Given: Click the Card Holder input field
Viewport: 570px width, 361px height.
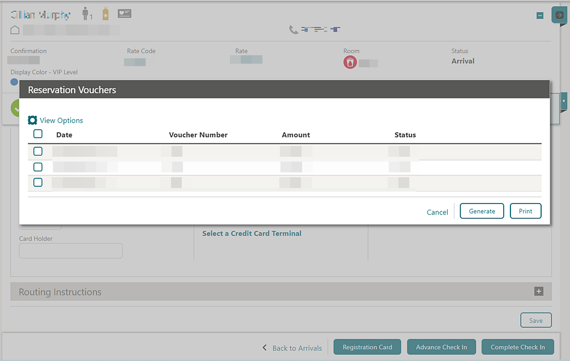Looking at the screenshot, I should point(70,250).
